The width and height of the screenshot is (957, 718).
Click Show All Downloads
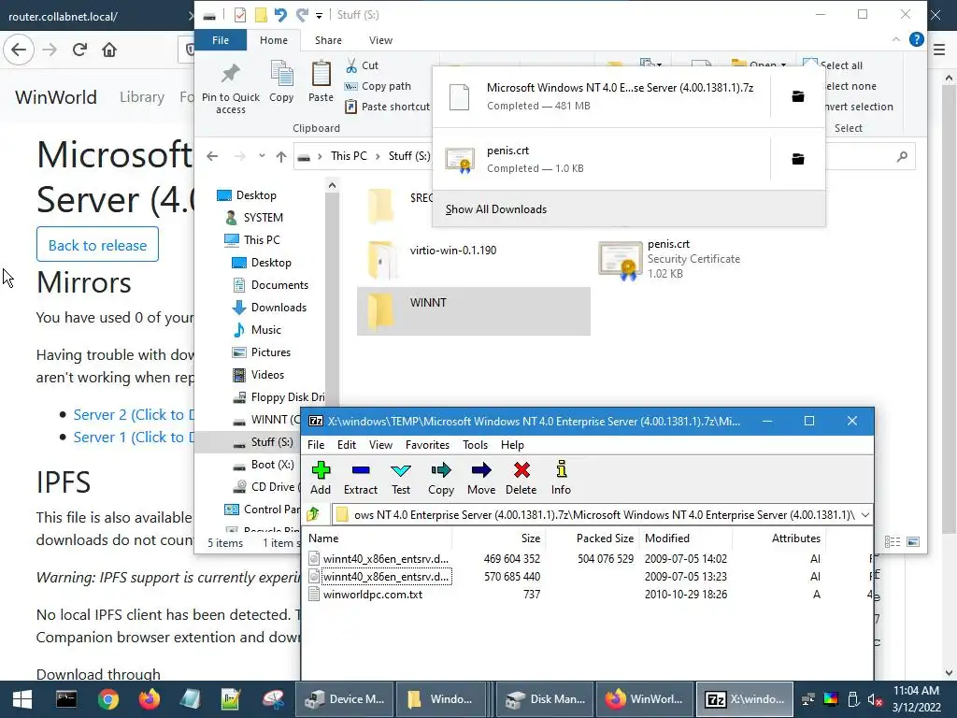coord(495,209)
